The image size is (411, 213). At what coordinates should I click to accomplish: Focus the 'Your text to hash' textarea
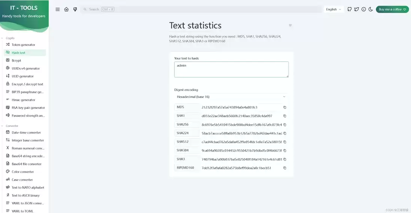tap(231, 69)
